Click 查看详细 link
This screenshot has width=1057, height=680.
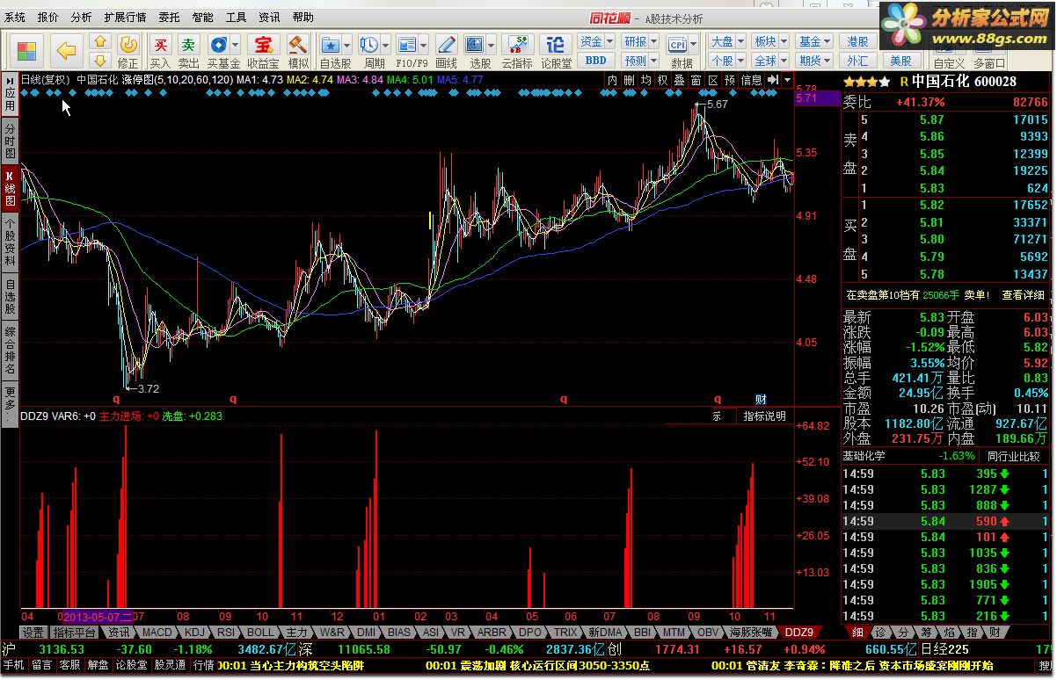coord(1023,295)
